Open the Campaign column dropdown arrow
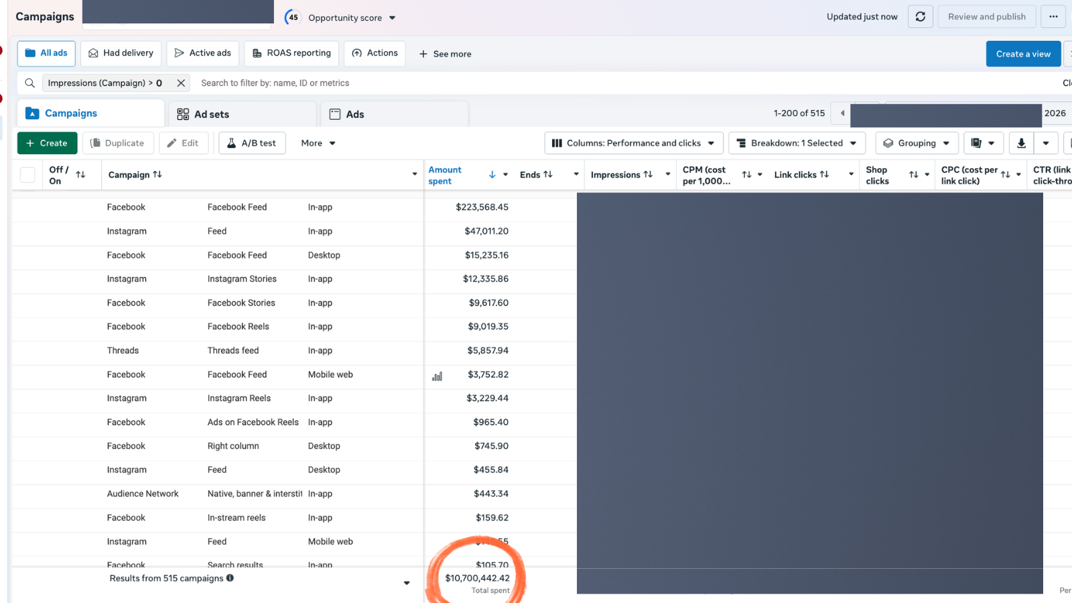1072x603 pixels. [414, 174]
